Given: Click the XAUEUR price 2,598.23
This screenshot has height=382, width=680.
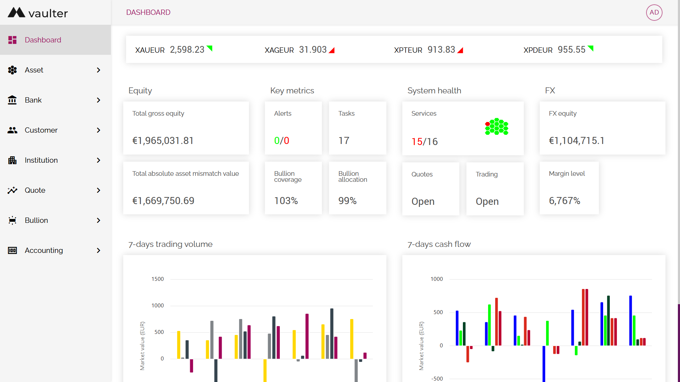Looking at the screenshot, I should click(187, 50).
